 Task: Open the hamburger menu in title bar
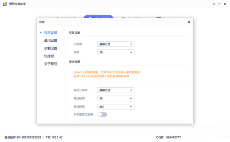[214, 4]
